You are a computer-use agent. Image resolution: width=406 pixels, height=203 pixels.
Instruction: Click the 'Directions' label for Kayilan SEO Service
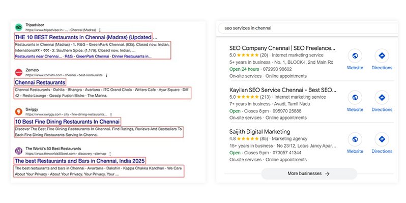coord(382,109)
